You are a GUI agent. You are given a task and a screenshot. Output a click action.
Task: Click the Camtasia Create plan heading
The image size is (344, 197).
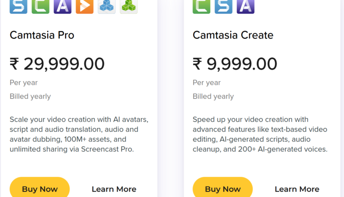[233, 35]
